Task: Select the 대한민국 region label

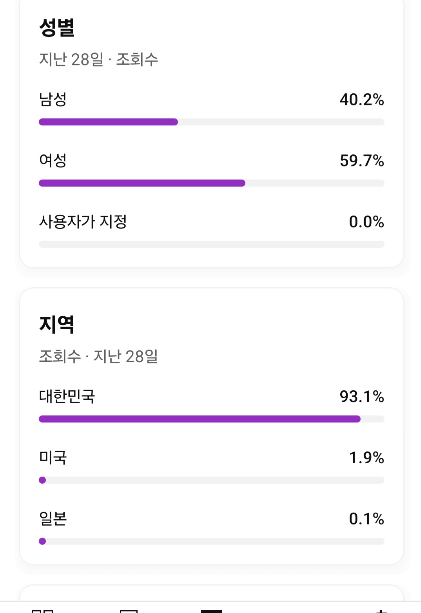Action: click(x=67, y=396)
